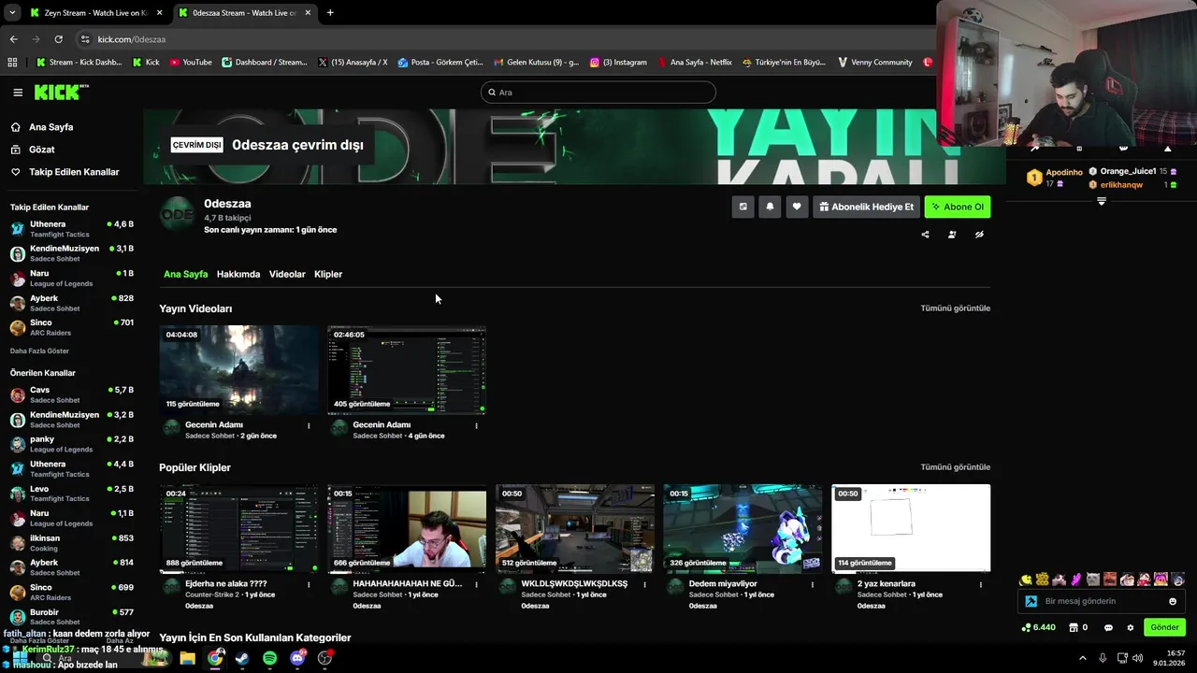The height and width of the screenshot is (673, 1197).
Task: Click the channel panel icon button
Action: (x=743, y=207)
